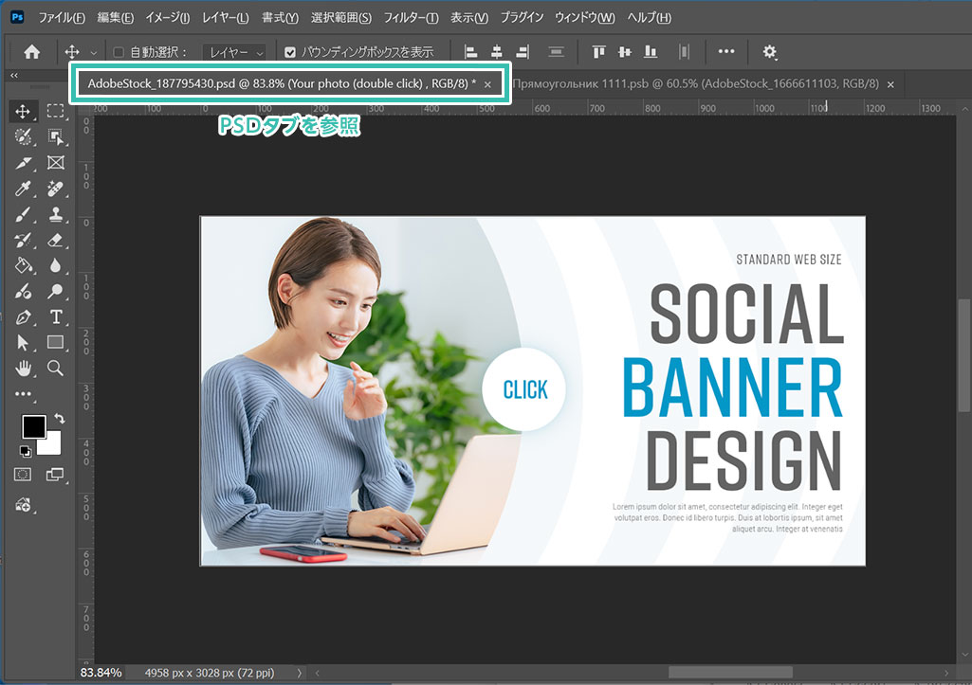This screenshot has width=972, height=685.
Task: Switch to the Прямоугольник 1111.psb tab
Action: [695, 83]
